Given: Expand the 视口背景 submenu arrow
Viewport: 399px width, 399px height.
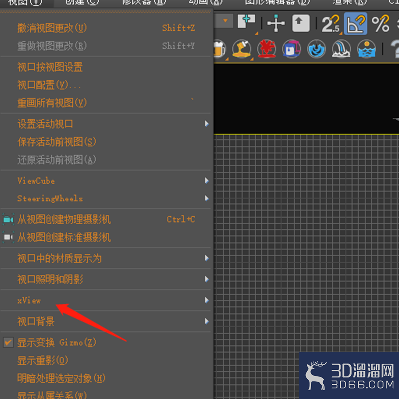Looking at the screenshot, I should [x=207, y=321].
